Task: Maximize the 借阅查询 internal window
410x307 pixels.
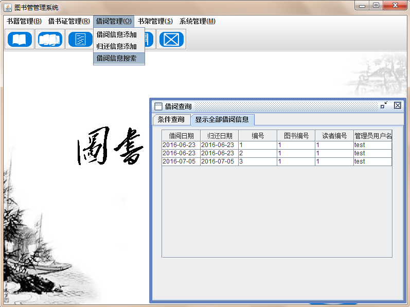Action: coord(384,105)
